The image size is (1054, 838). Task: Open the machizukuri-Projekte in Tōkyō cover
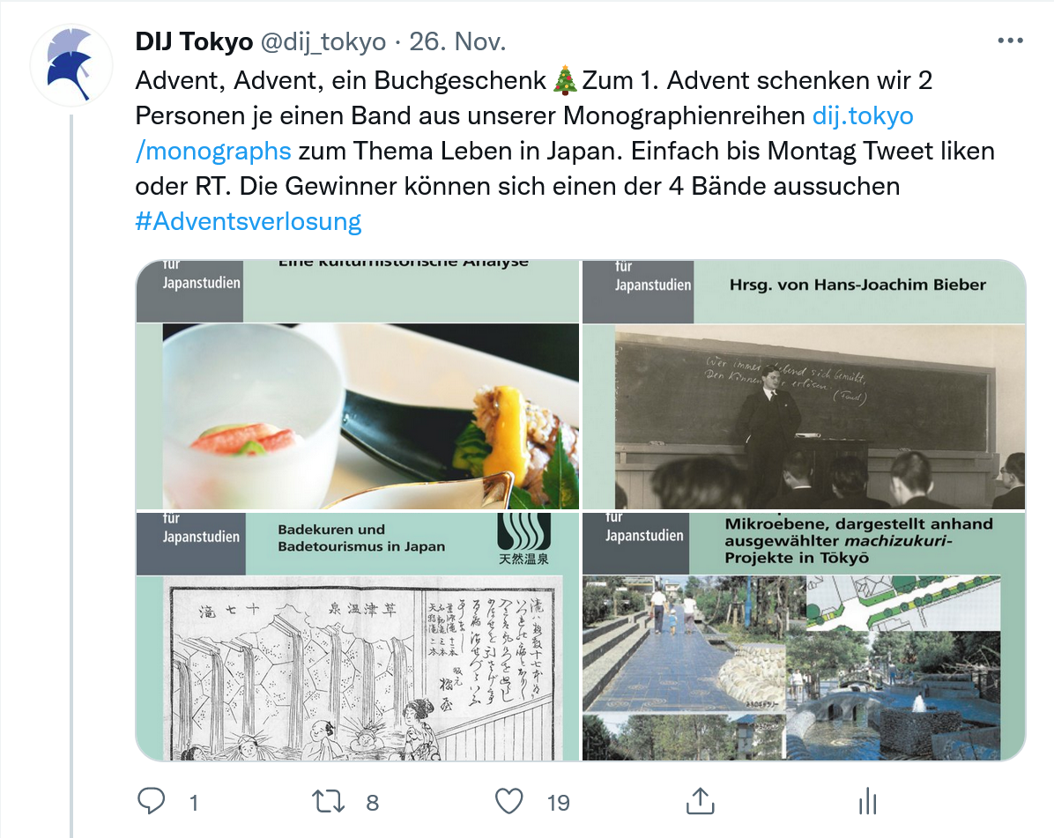tap(804, 636)
